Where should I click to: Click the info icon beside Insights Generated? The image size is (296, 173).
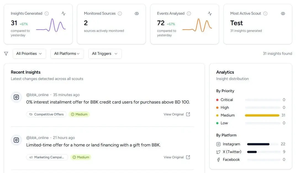click(x=47, y=14)
